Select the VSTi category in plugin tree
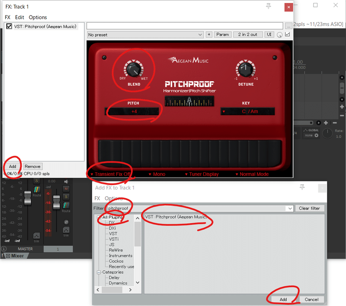This screenshot has height=306, width=346. pos(113,239)
